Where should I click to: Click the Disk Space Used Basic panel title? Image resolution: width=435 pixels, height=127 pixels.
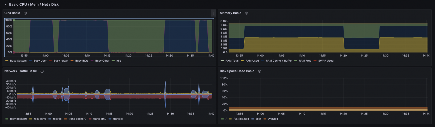[x=237, y=71]
